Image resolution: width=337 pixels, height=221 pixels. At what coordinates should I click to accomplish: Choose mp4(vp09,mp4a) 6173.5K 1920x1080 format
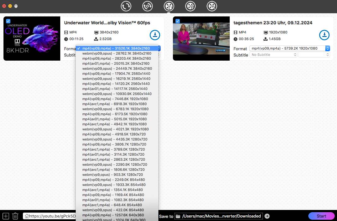(117, 114)
